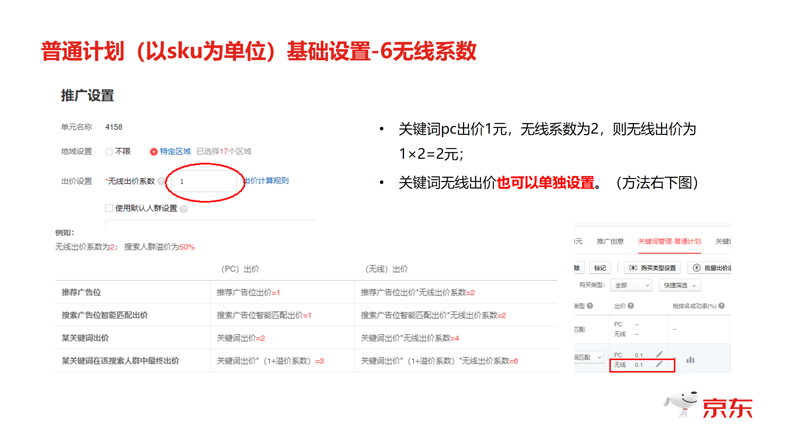The height and width of the screenshot is (445, 792).
Task: Select the 不限 region radio button
Action: point(109,152)
